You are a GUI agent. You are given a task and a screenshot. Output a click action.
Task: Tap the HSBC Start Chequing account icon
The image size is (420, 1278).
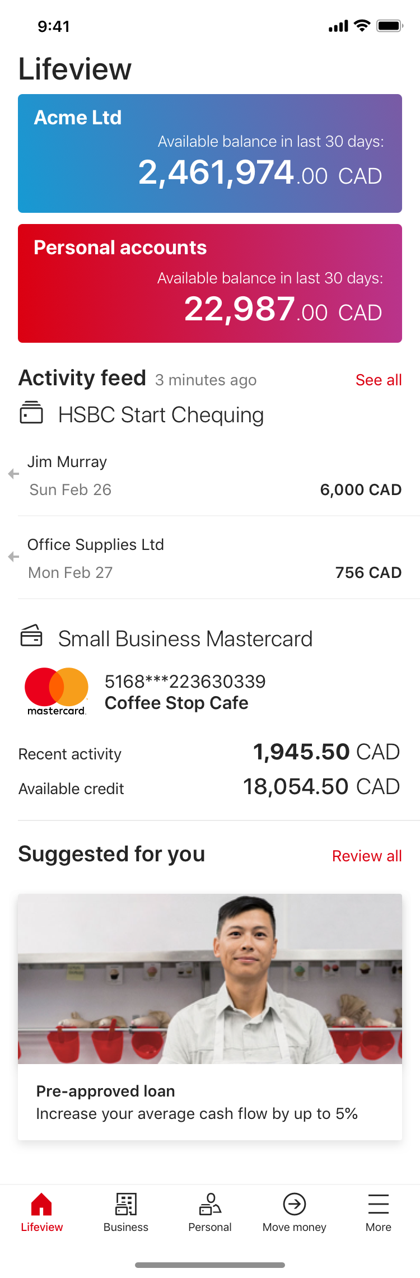31,413
